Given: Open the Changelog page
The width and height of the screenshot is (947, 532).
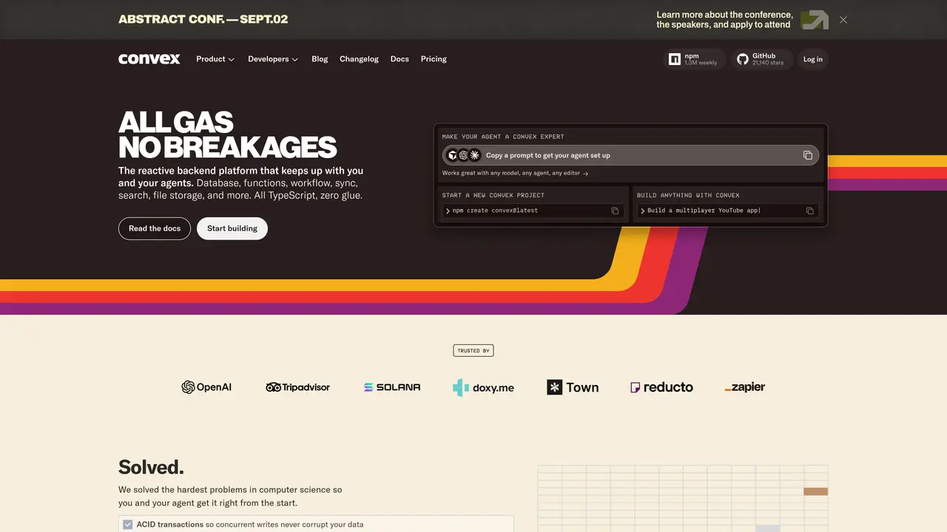Looking at the screenshot, I should click(359, 59).
